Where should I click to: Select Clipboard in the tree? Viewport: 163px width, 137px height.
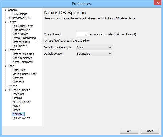point(18,82)
